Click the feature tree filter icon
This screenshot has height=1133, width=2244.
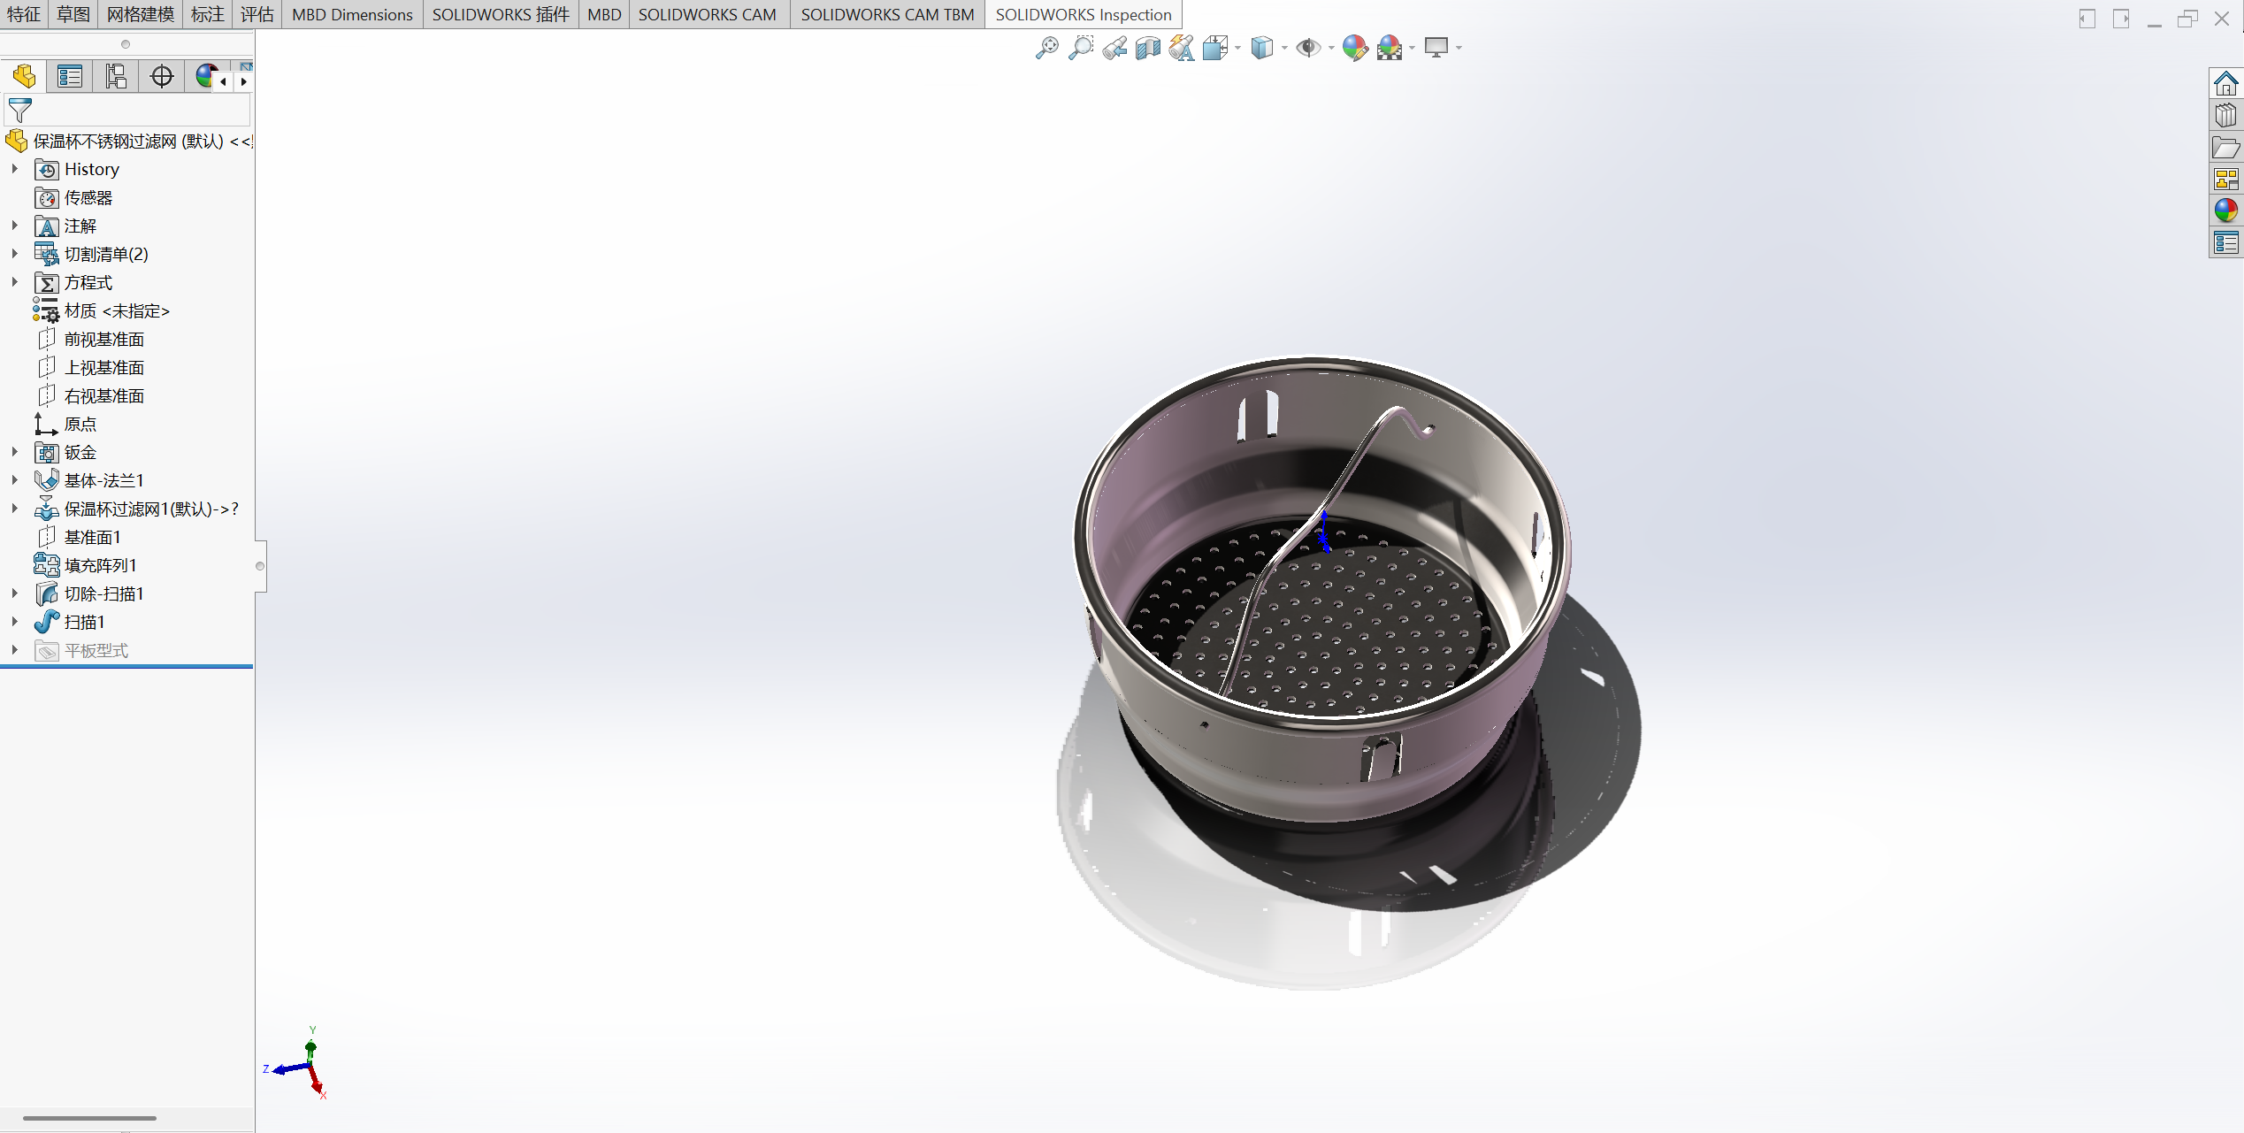pyautogui.click(x=19, y=111)
